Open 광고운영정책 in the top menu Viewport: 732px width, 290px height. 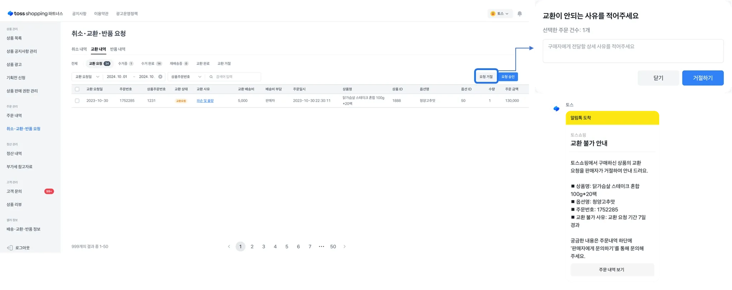[127, 14]
